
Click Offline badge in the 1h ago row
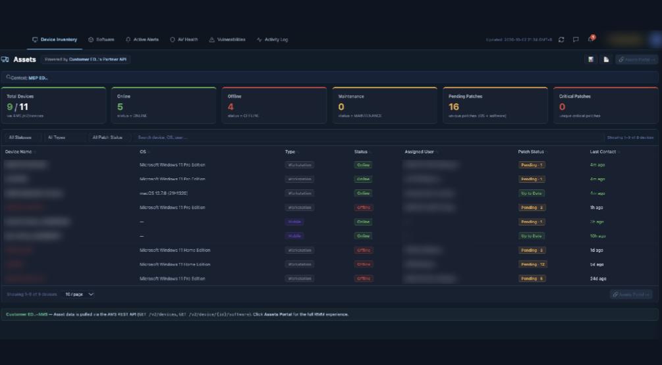point(364,208)
